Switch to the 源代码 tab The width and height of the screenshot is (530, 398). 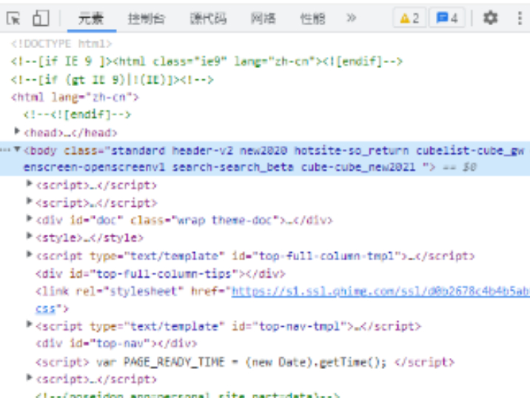point(208,19)
